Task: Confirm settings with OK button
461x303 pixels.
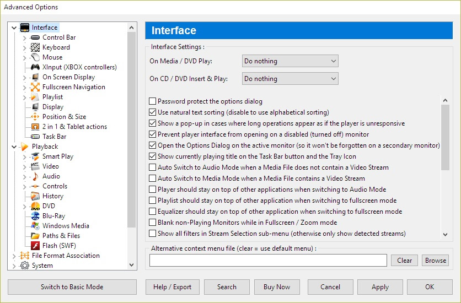Action: [430, 287]
